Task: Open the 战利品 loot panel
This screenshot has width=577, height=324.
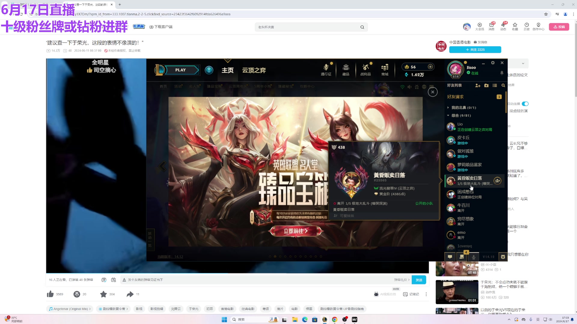Action: pos(365,70)
